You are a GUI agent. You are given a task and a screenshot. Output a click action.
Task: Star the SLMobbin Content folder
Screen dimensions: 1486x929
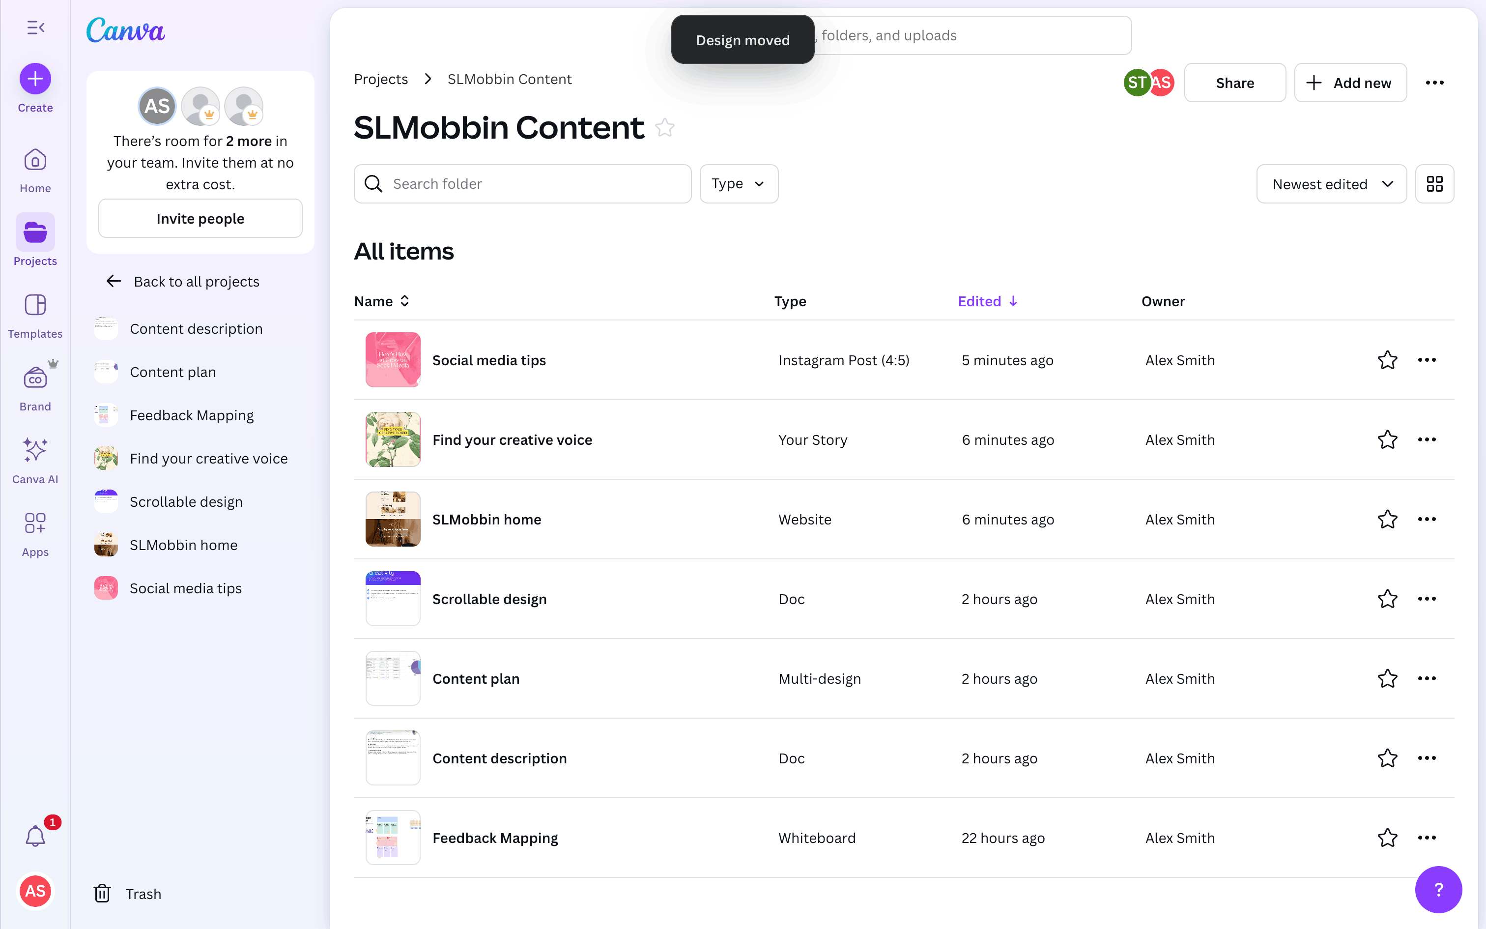665,128
